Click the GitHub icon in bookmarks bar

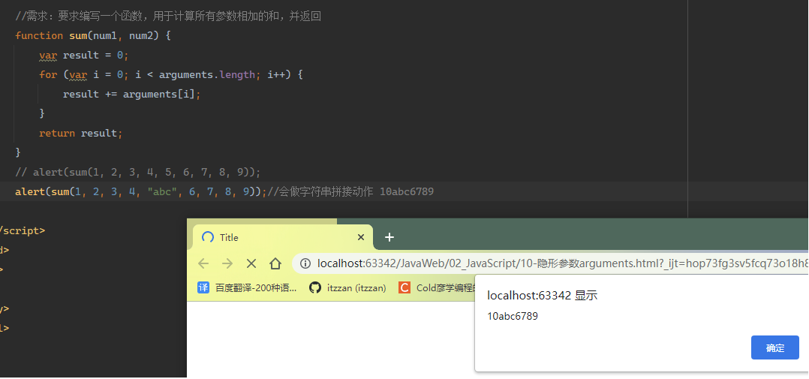click(314, 287)
